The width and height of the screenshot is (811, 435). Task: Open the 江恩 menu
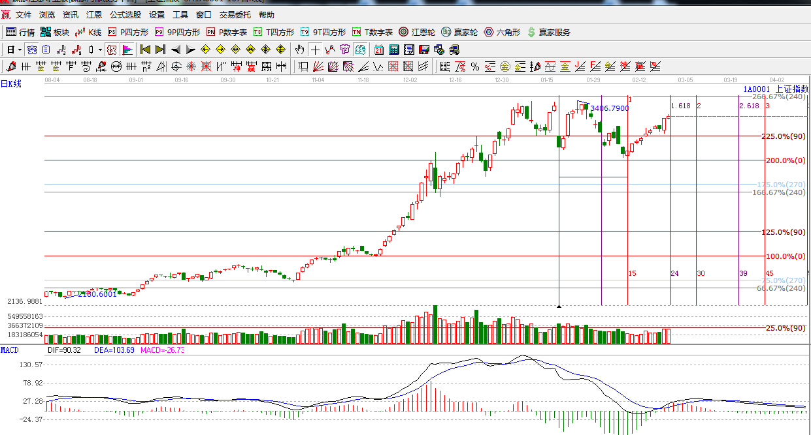(x=94, y=14)
